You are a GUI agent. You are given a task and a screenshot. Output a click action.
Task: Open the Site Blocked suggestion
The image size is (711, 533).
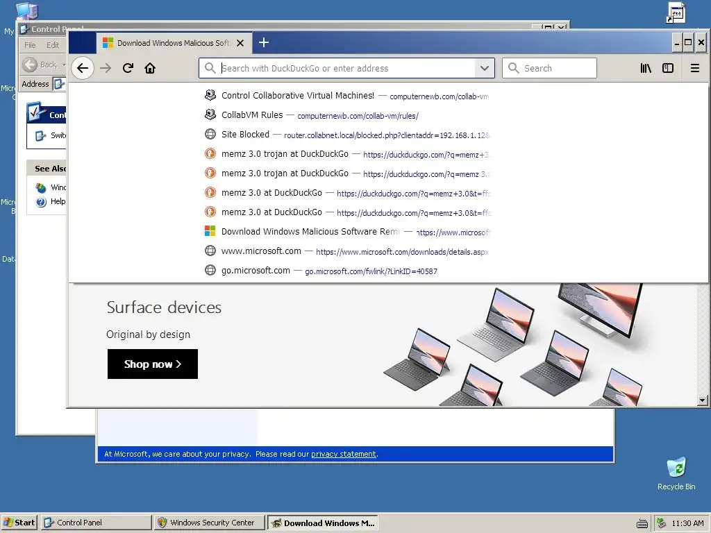[347, 135]
